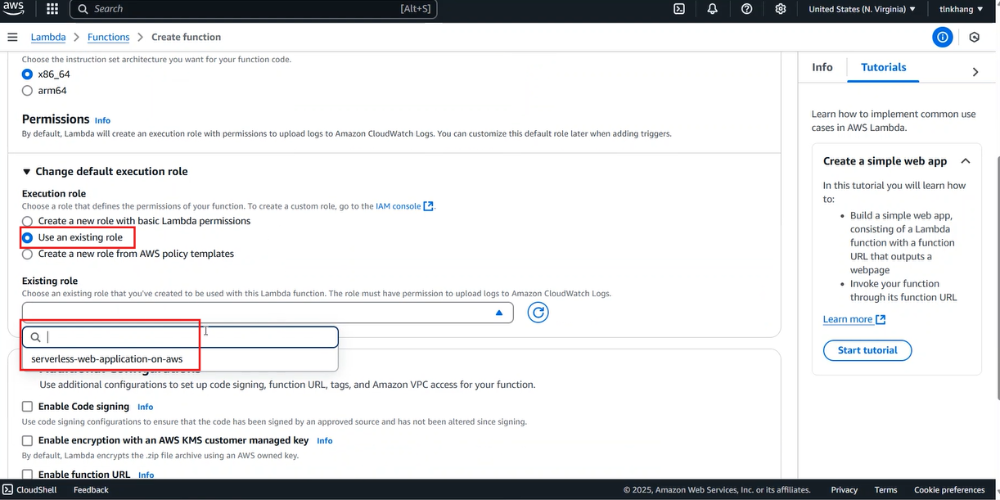The height and width of the screenshot is (500, 1000).
Task: Launch CloudShell from the top bar icon
Action: [679, 9]
